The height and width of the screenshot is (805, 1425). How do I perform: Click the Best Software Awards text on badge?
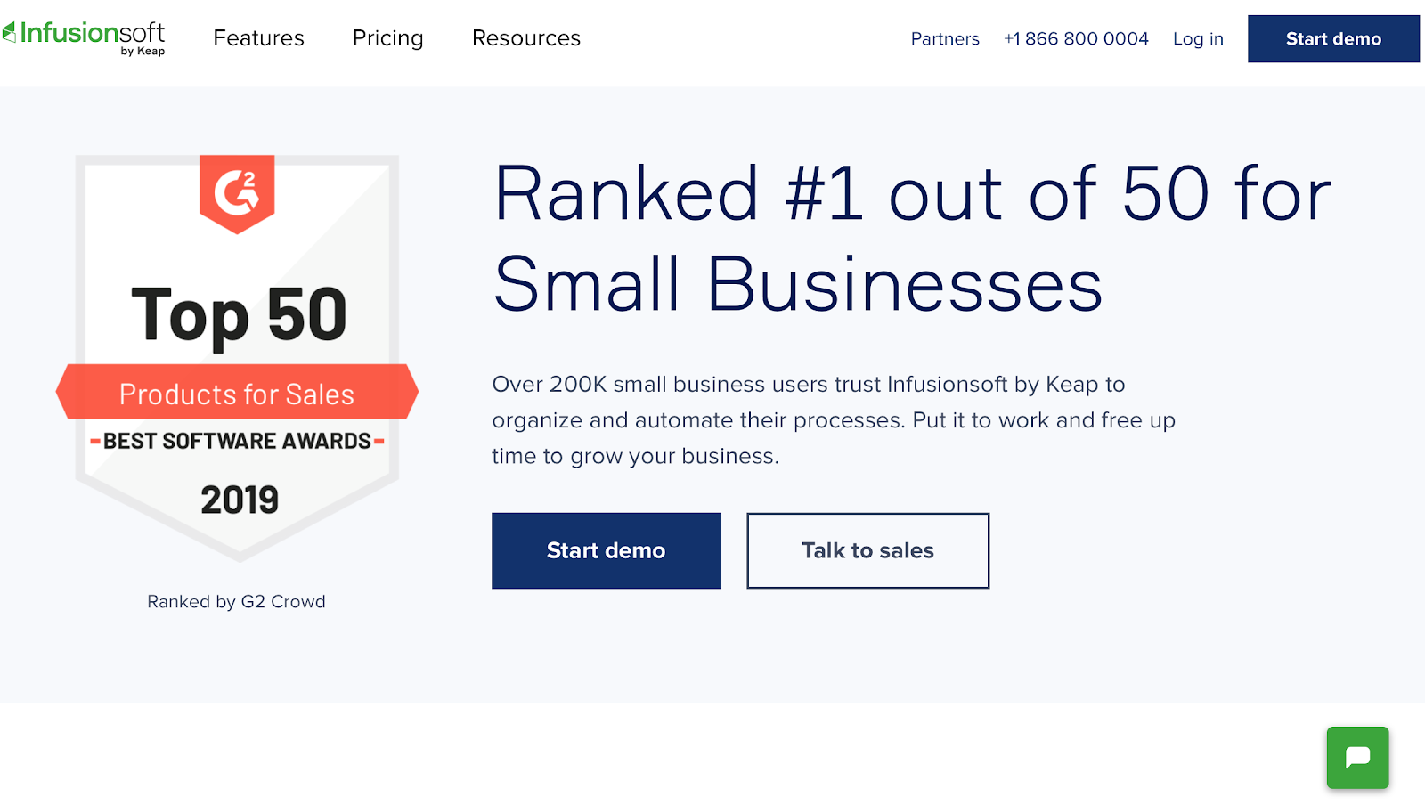pos(237,441)
